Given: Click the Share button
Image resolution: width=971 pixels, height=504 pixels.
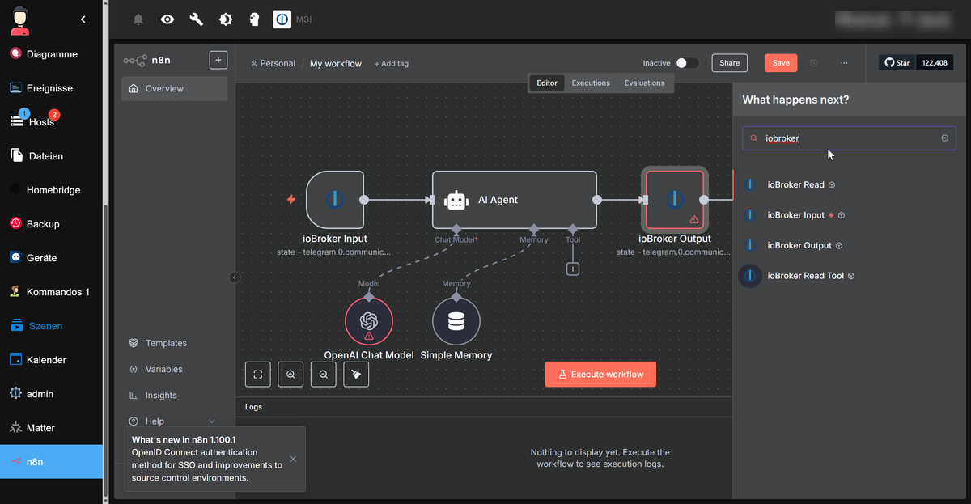Looking at the screenshot, I should pyautogui.click(x=730, y=63).
